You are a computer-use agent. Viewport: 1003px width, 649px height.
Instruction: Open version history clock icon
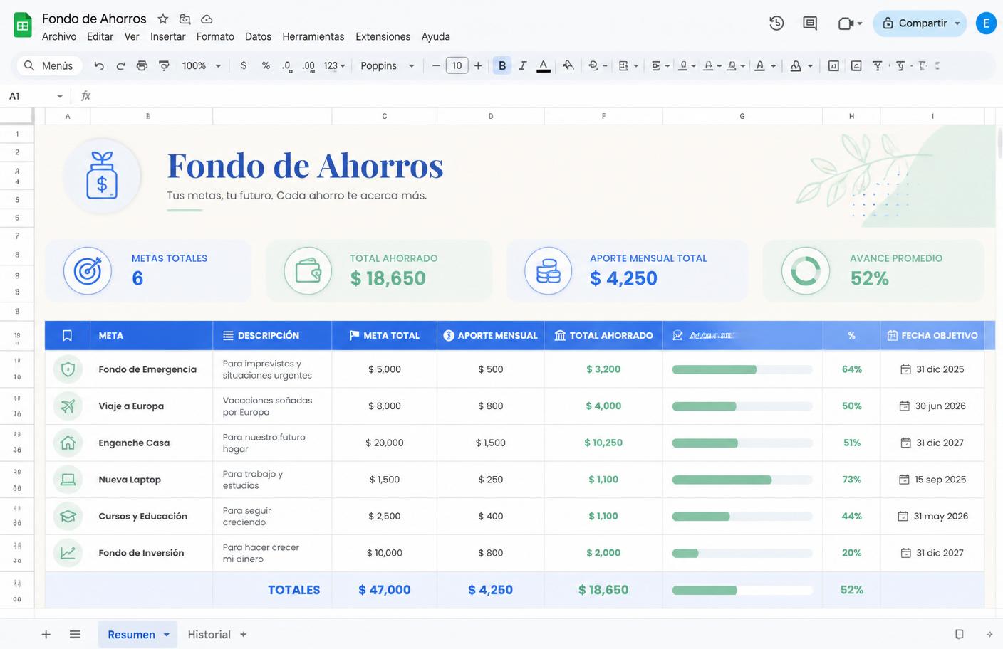776,23
